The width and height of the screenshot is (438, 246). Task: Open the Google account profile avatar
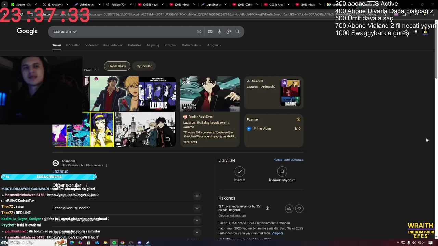point(426,32)
